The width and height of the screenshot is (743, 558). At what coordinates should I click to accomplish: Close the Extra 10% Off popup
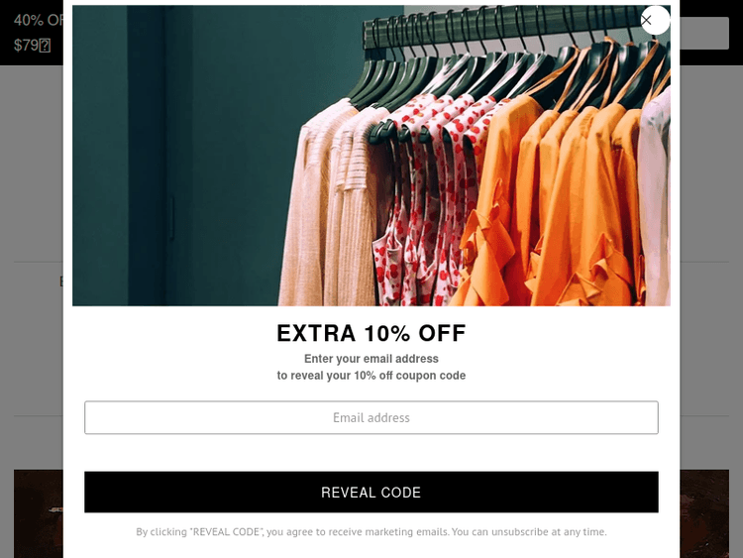point(655,21)
